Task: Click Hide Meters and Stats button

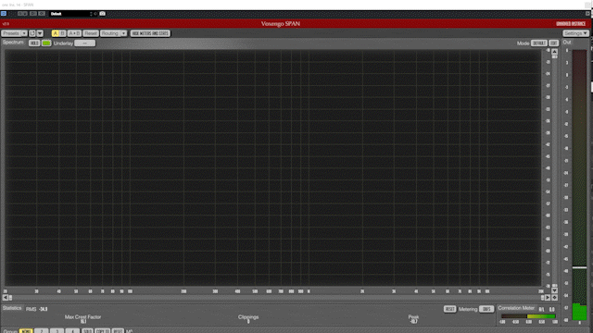Action: (x=150, y=33)
